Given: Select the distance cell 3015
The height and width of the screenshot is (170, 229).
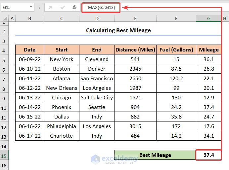Looking at the screenshot, I should 135,126.
